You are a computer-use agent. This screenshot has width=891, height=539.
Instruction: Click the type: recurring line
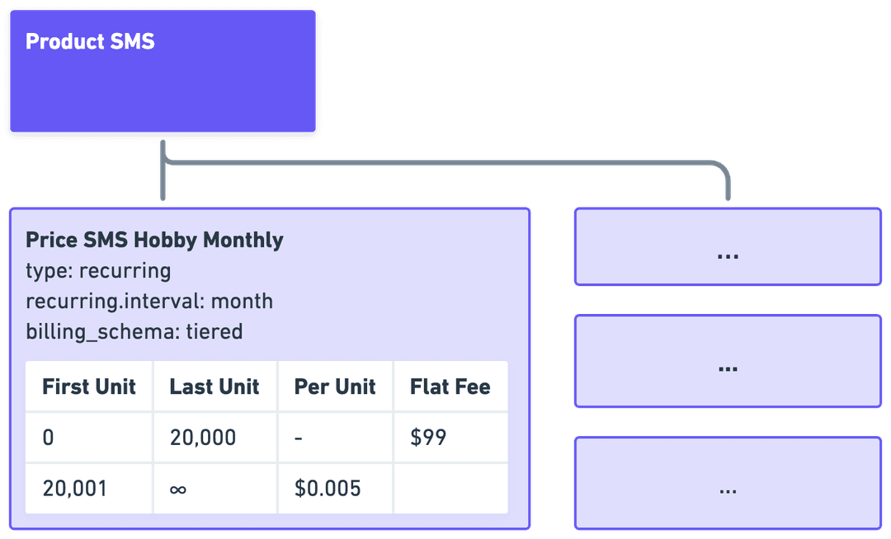(x=98, y=270)
